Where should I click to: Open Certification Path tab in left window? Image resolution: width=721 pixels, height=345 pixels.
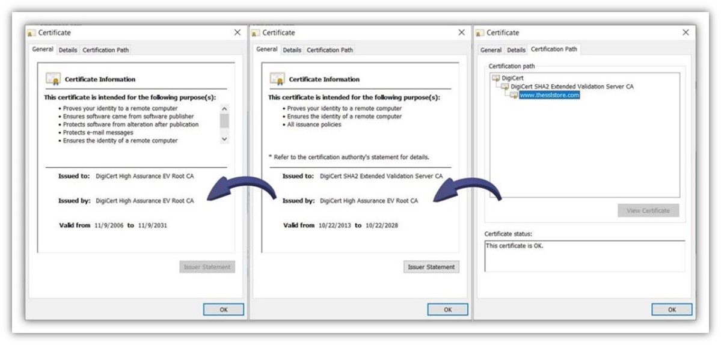(106, 50)
